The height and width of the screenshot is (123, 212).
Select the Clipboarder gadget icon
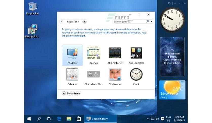click(115, 74)
